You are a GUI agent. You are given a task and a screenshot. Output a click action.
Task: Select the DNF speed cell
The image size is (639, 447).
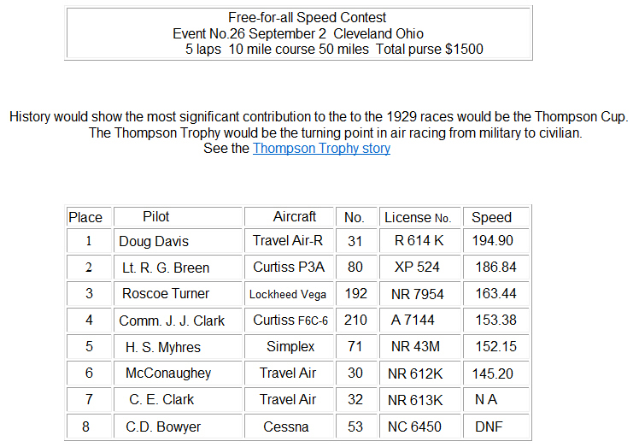tap(489, 426)
